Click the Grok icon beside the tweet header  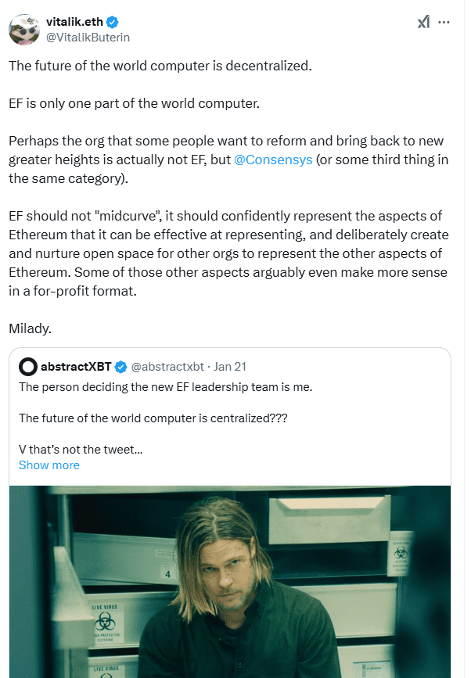pyautogui.click(x=423, y=23)
